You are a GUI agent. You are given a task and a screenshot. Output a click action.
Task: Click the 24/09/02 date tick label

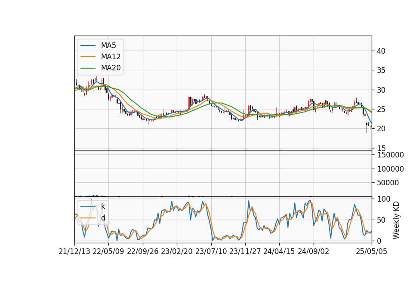pyautogui.click(x=314, y=251)
